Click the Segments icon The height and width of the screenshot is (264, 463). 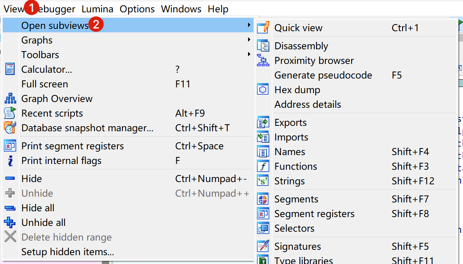click(x=263, y=199)
